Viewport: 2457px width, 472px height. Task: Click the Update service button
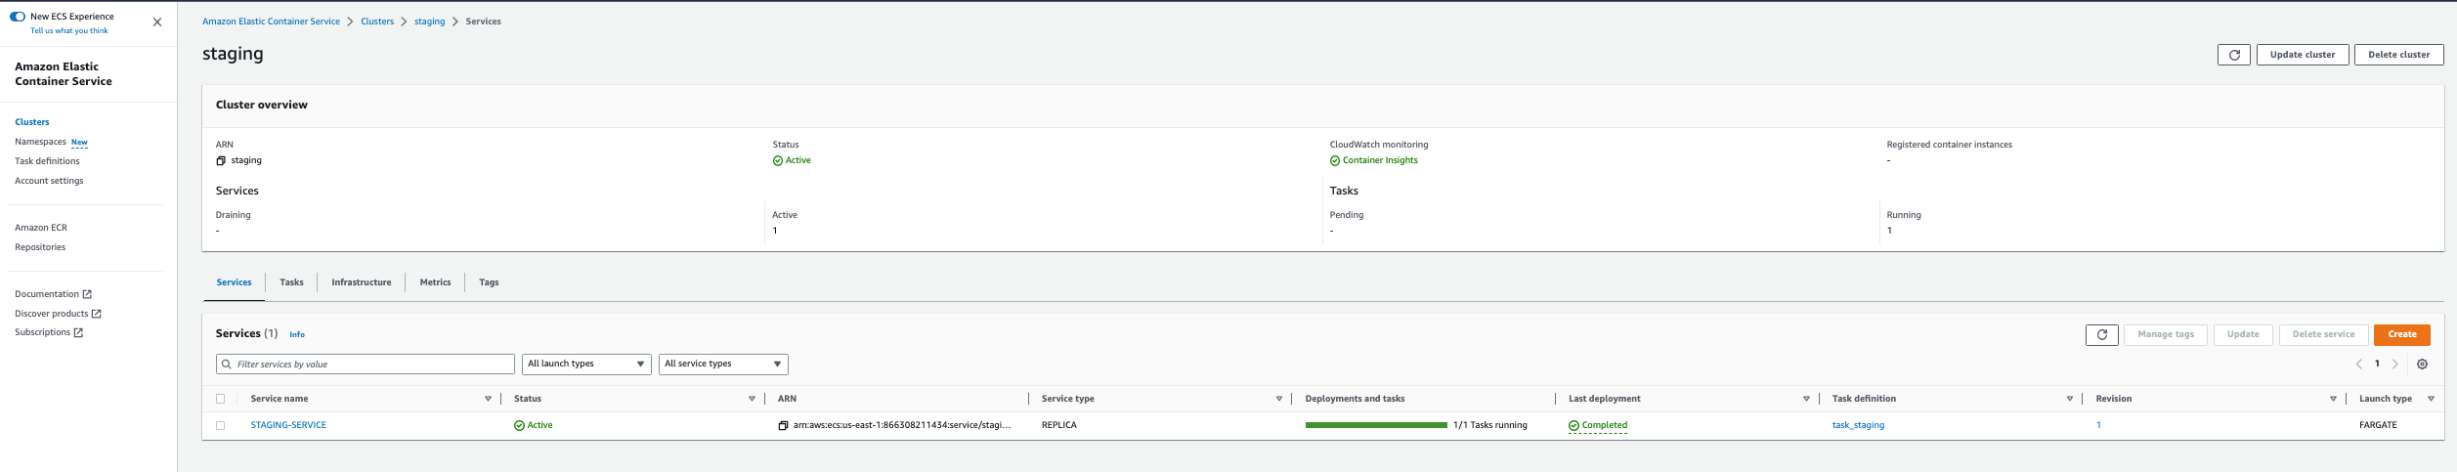point(2242,334)
